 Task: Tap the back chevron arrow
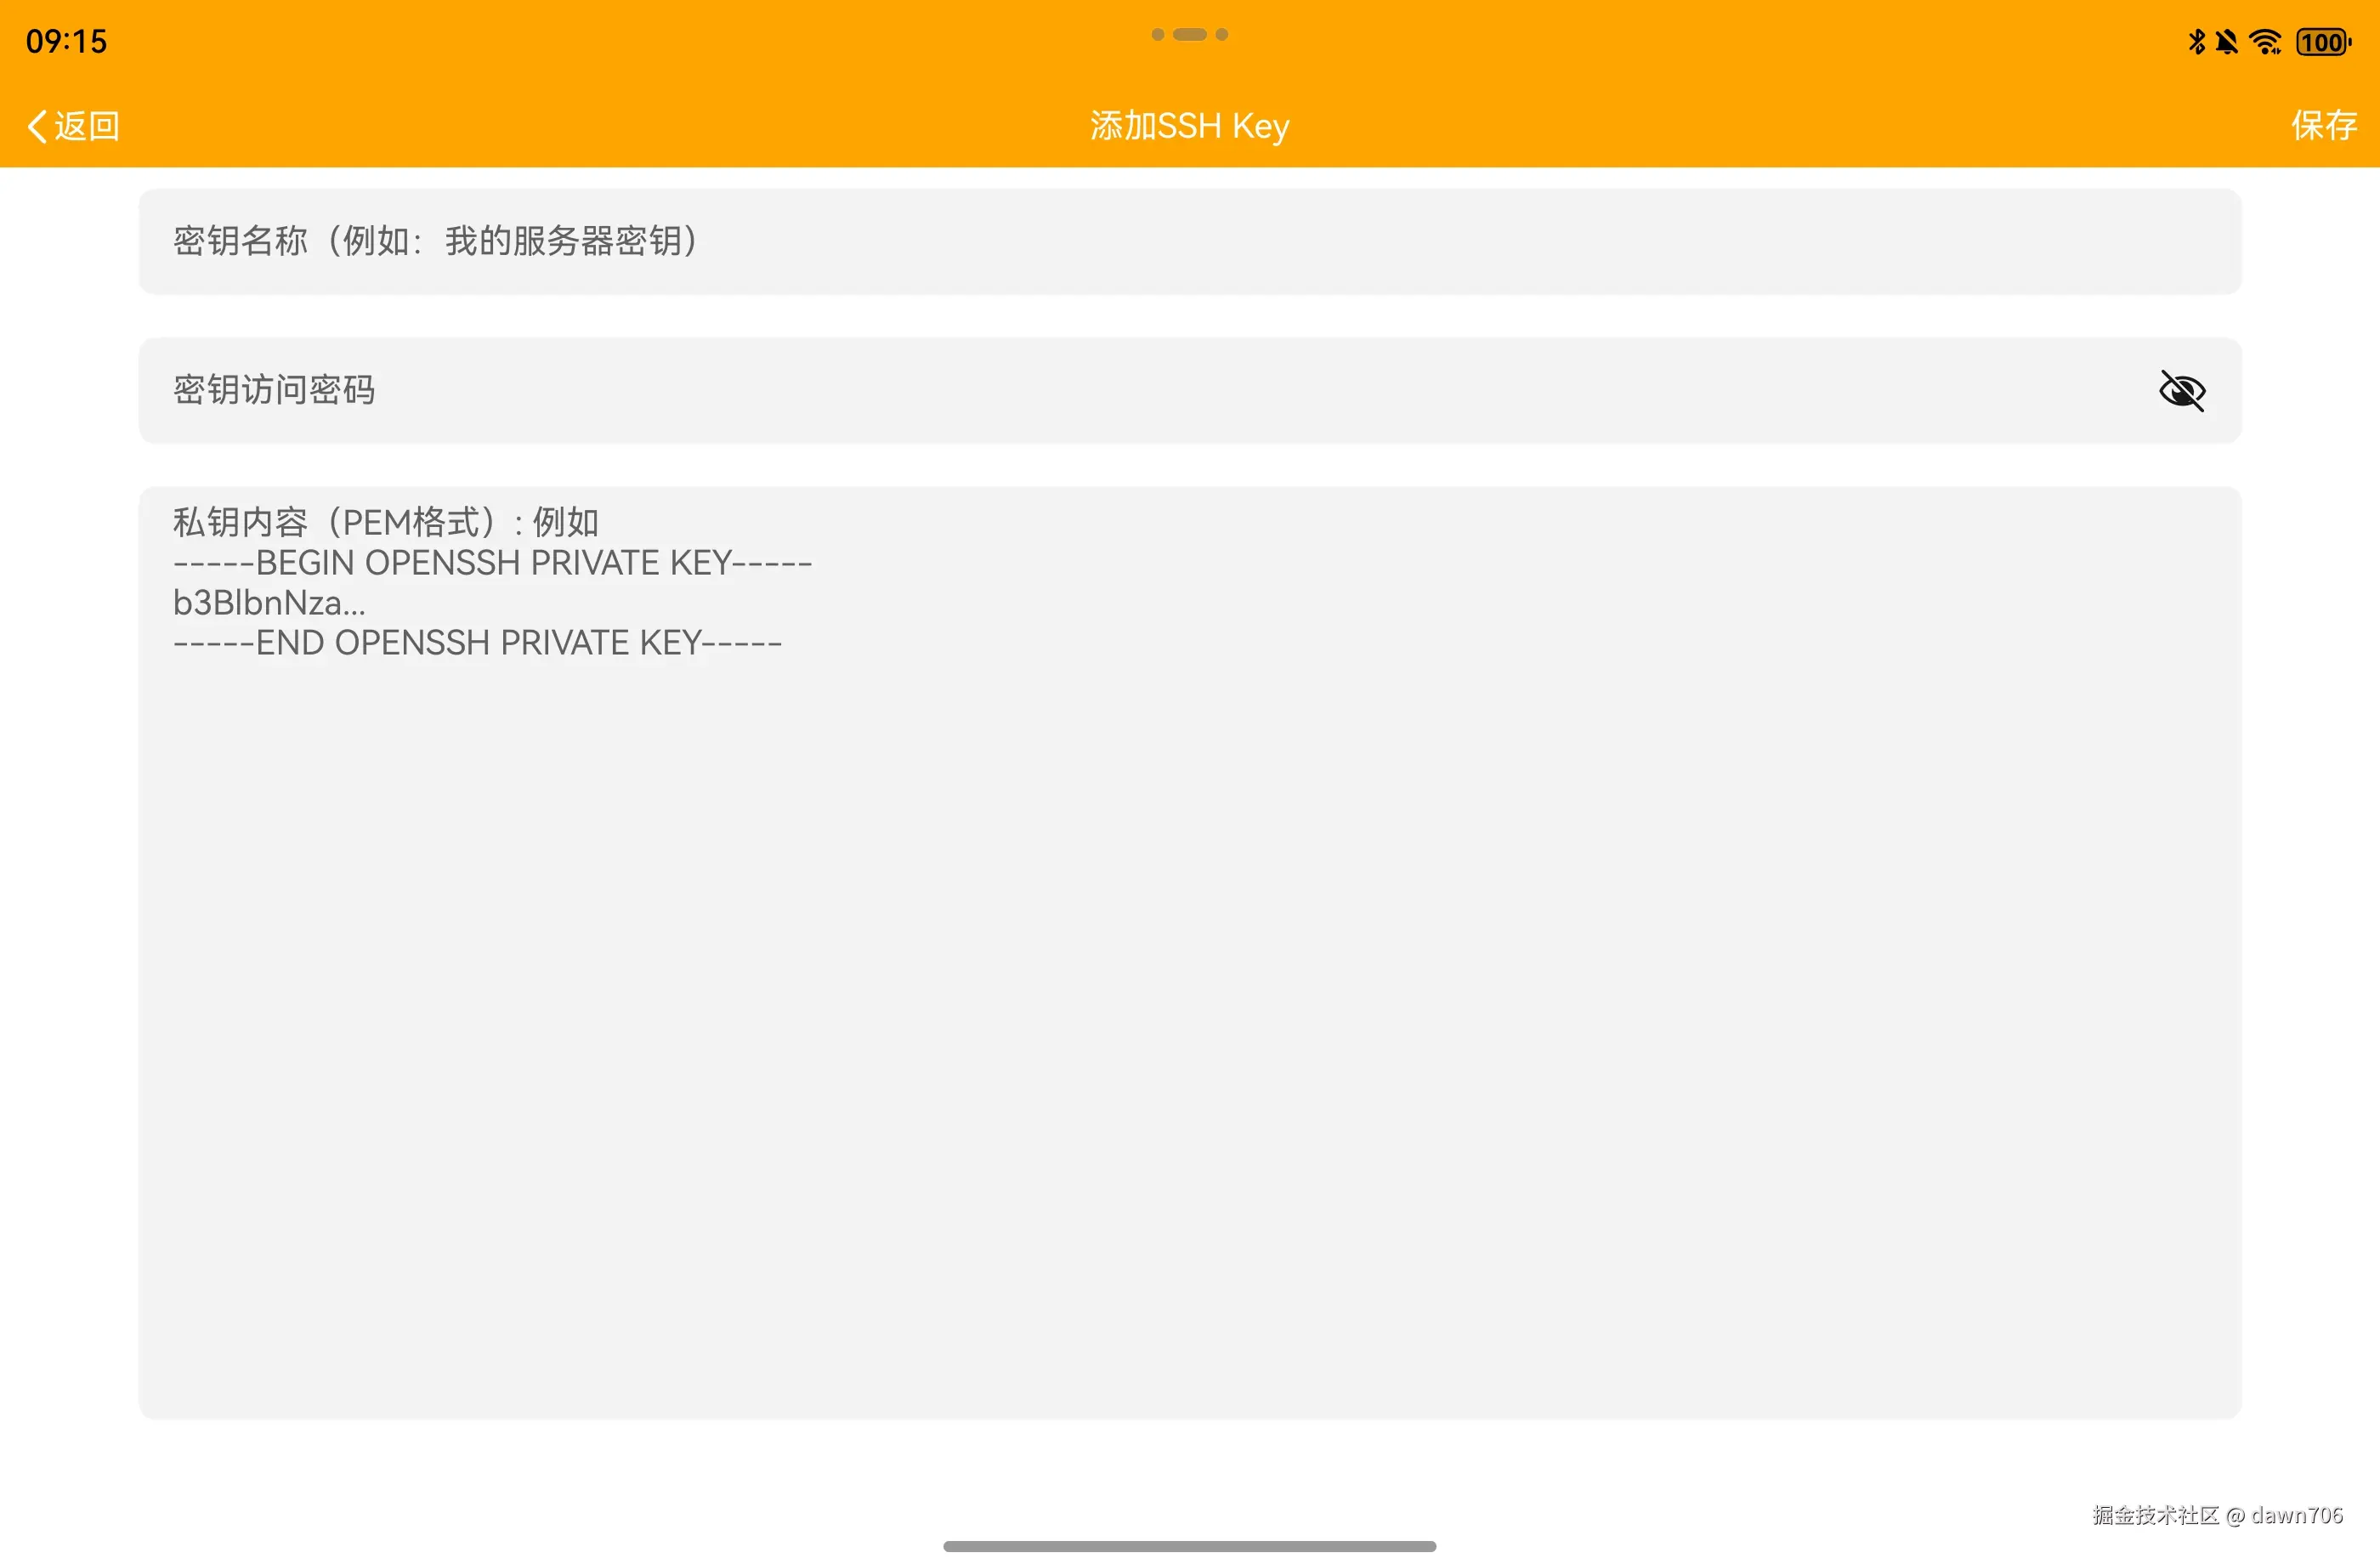pos(37,126)
